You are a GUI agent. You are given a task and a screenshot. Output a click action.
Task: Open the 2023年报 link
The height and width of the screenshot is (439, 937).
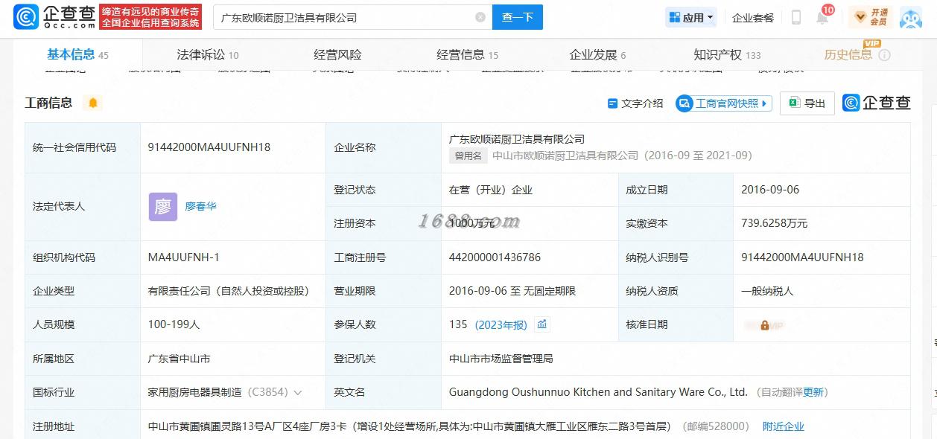pos(500,324)
